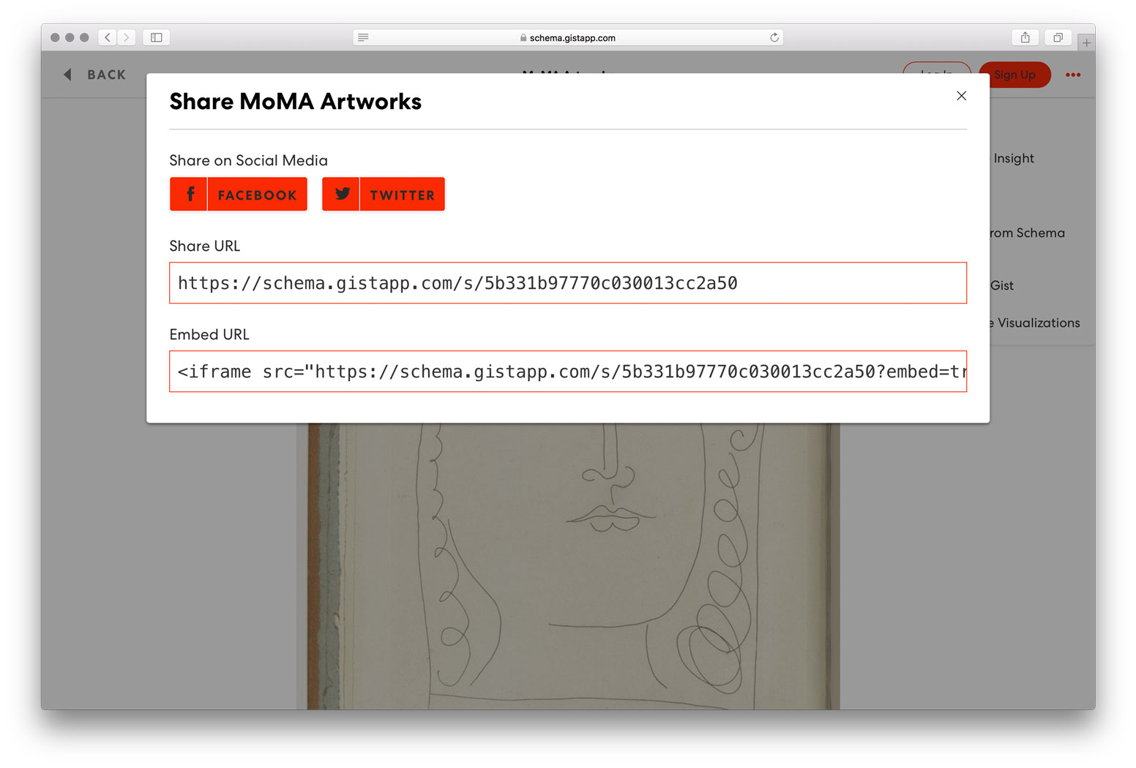1136x768 pixels.
Task: Share via the TWITTER label button
Action: (x=403, y=195)
